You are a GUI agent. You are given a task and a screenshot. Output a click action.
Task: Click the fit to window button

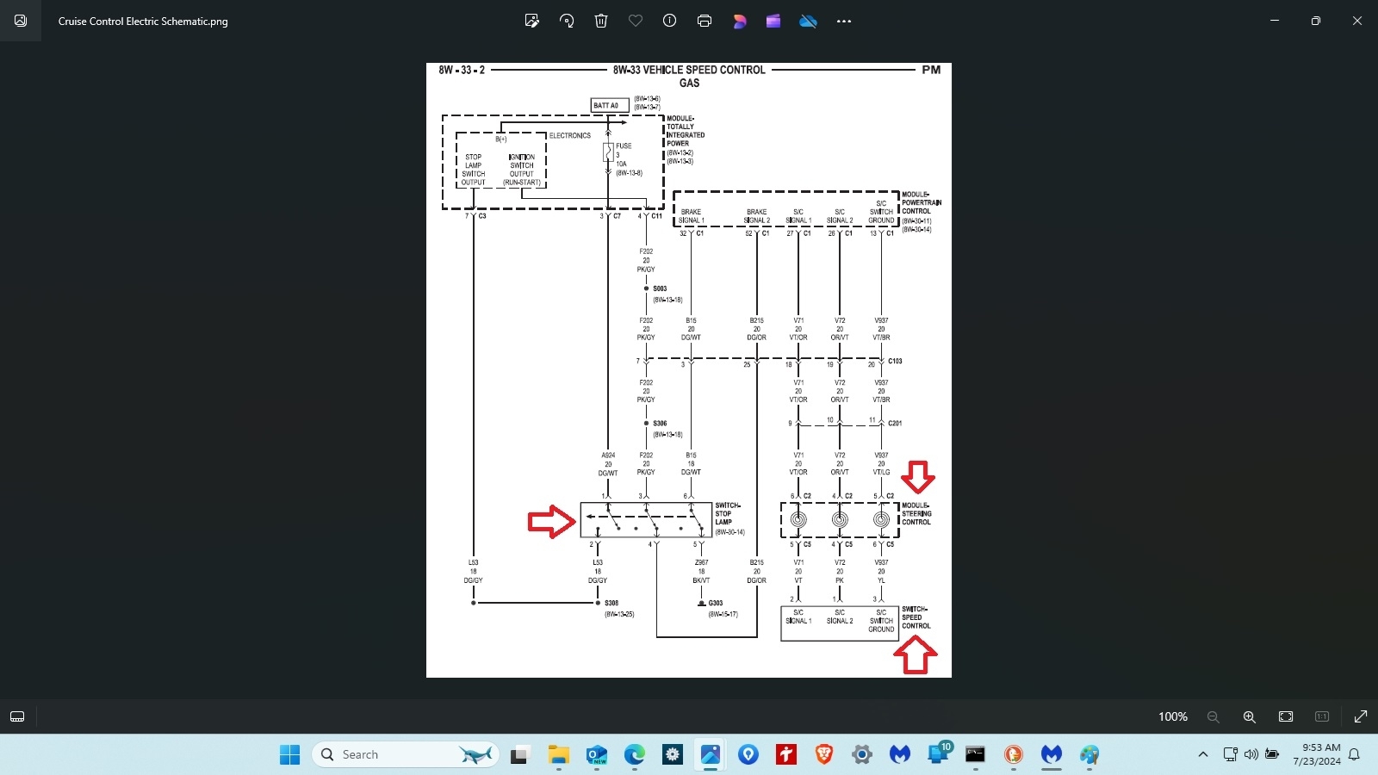[1286, 716]
